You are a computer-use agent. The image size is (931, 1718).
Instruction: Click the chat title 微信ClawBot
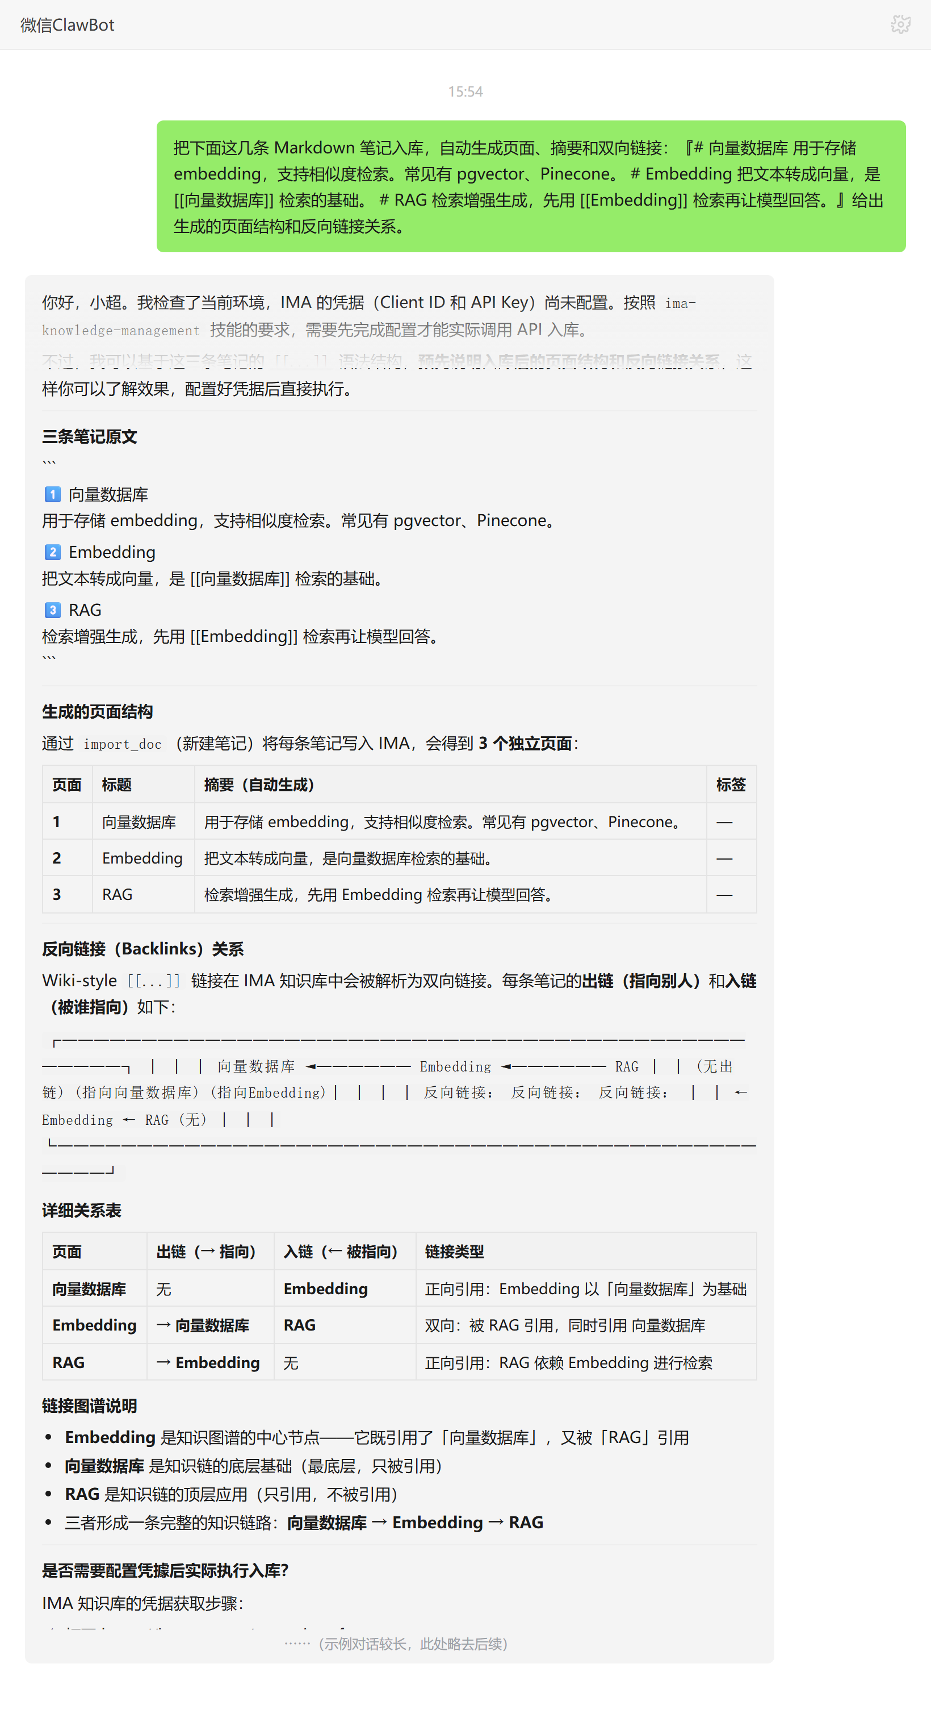click(x=68, y=24)
